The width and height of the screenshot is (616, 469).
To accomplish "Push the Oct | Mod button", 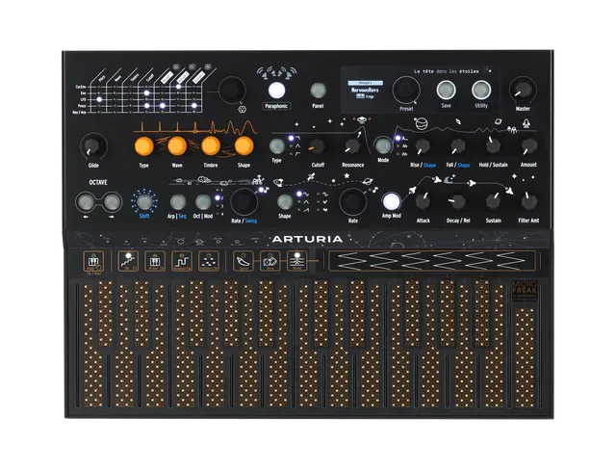I will [203, 202].
